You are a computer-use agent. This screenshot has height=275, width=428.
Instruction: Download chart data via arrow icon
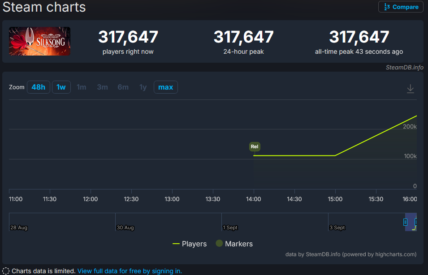pyautogui.click(x=410, y=89)
